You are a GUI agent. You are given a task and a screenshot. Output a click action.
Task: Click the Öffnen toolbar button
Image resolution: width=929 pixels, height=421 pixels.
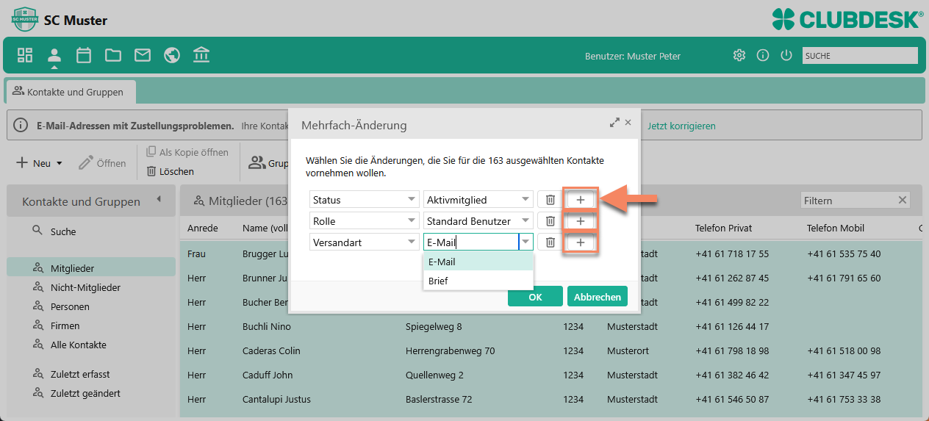[102, 163]
